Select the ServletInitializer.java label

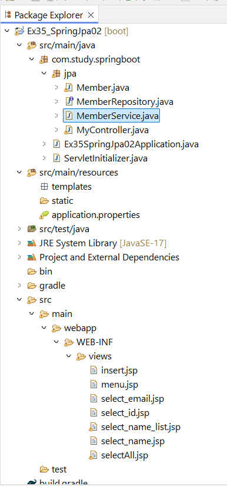point(106,158)
